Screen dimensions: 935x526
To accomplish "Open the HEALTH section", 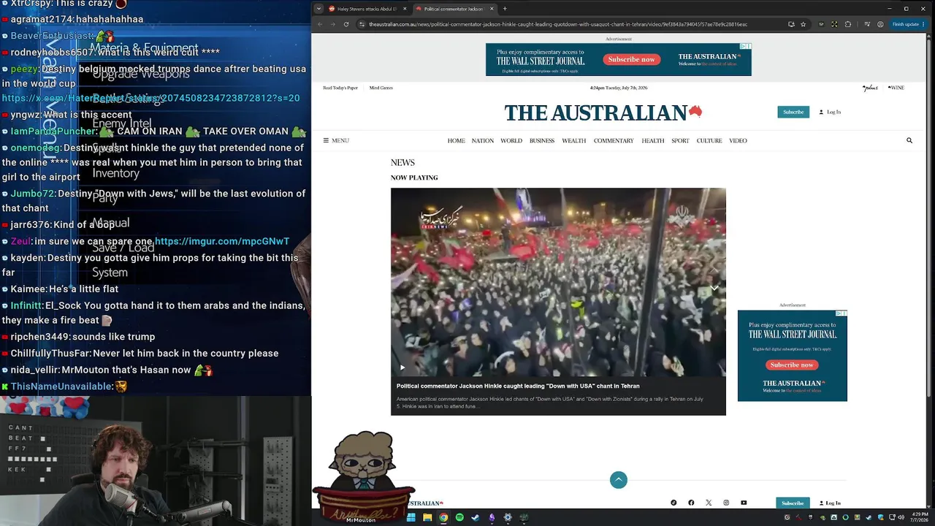I will [653, 140].
